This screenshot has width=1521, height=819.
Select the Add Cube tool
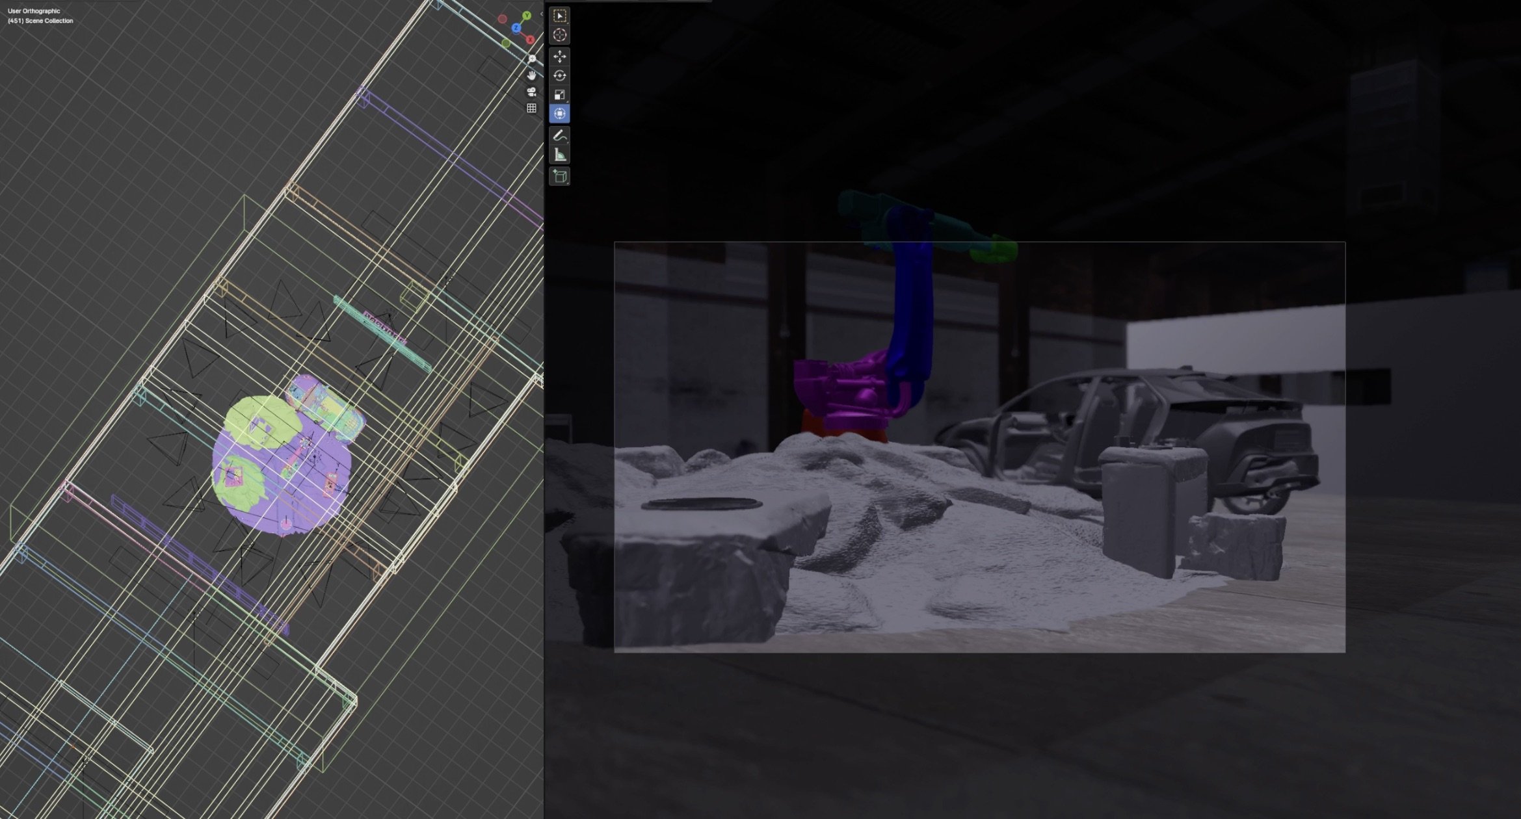coord(559,176)
